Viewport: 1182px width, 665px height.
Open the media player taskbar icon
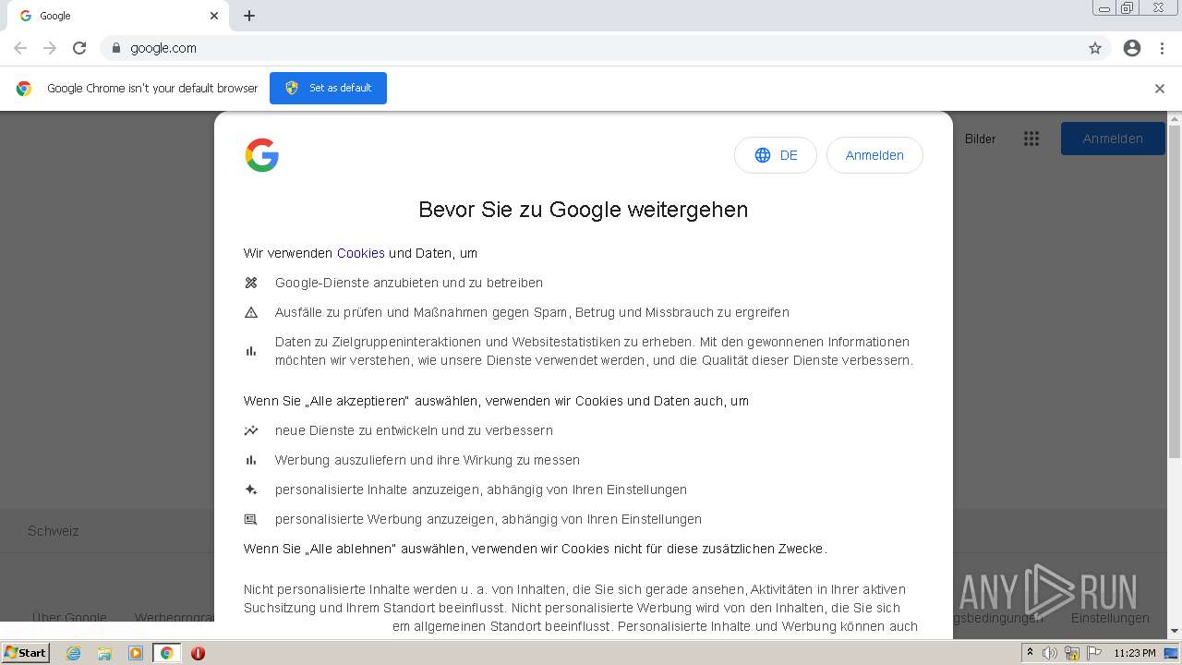pyautogui.click(x=136, y=653)
